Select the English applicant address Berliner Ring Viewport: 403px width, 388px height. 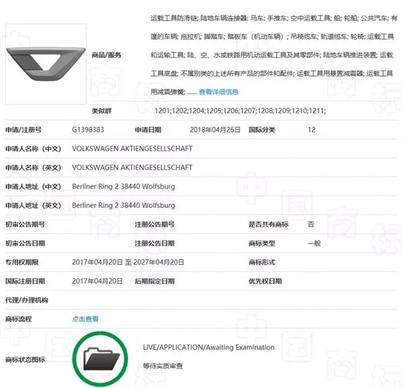(124, 205)
